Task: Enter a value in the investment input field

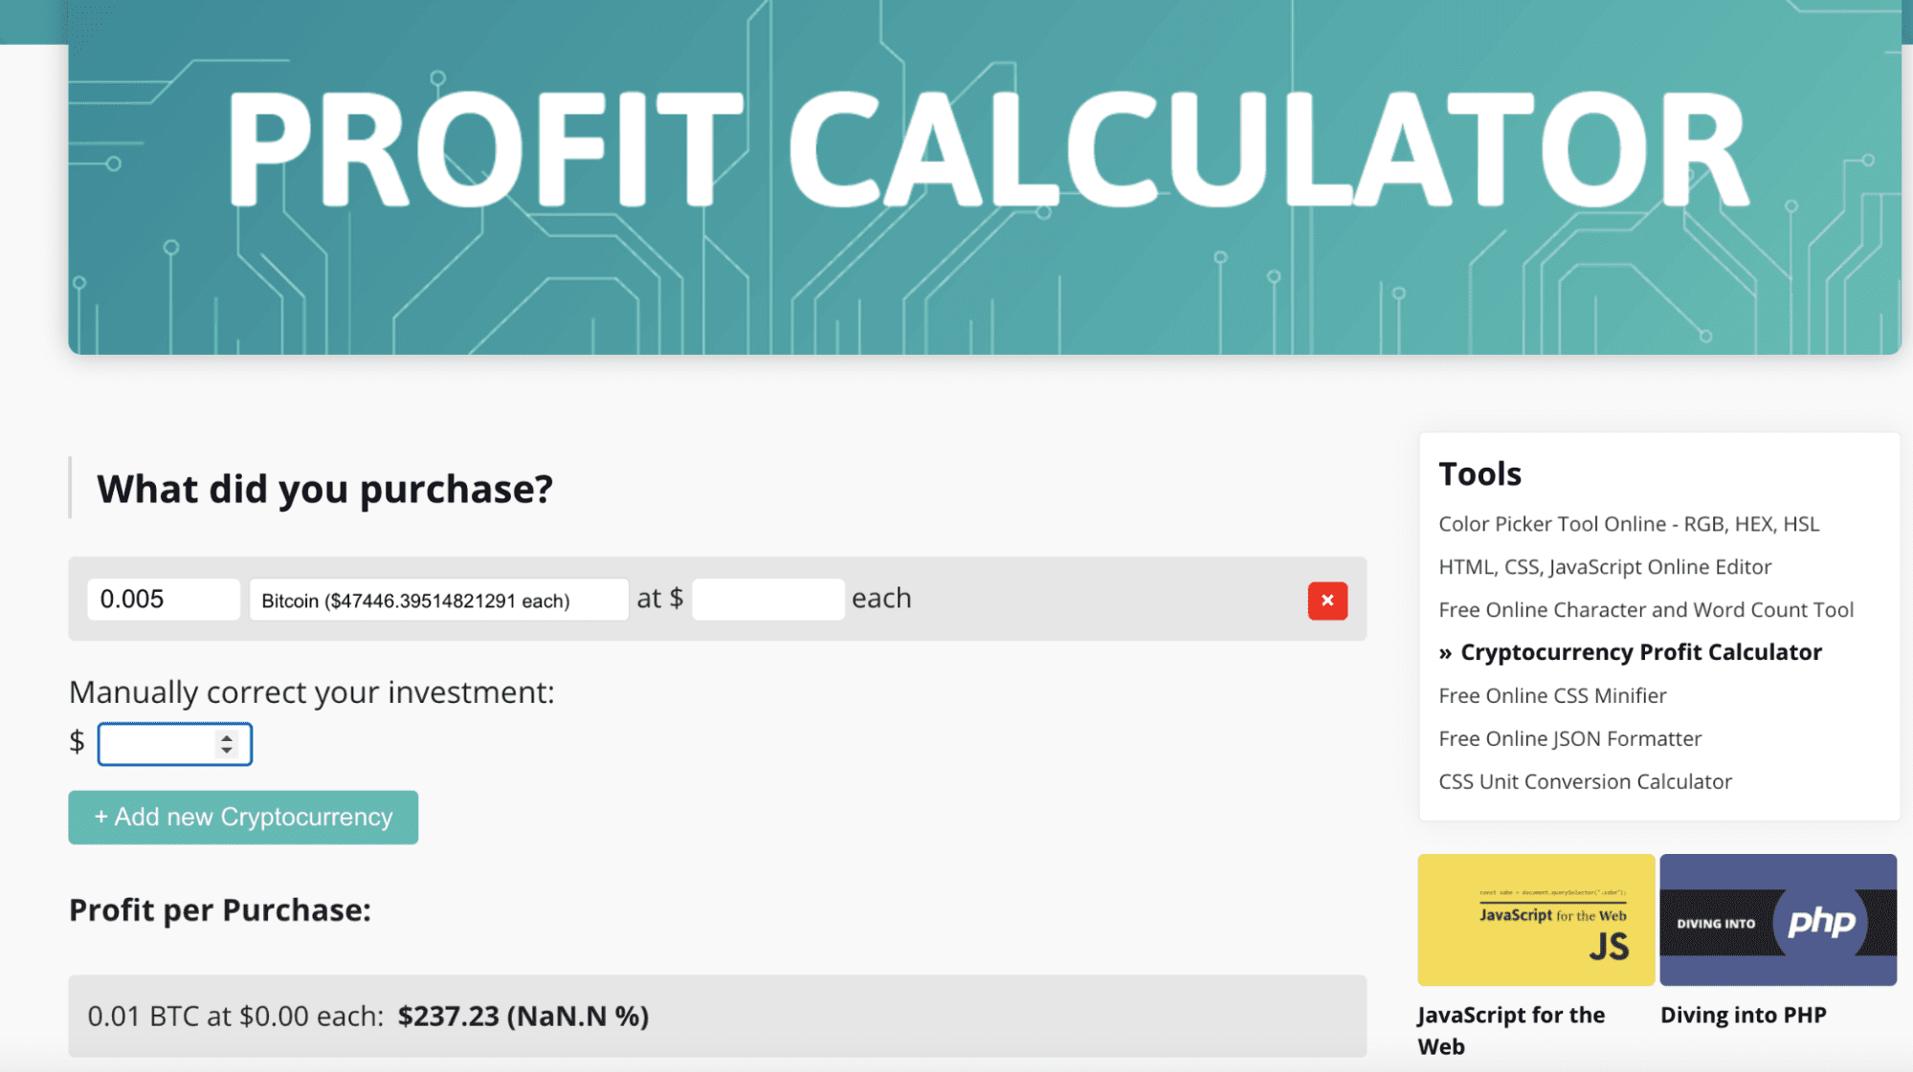Action: [x=170, y=742]
